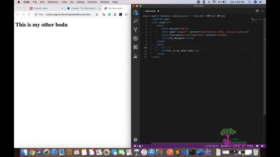280x157 pixels.
Task: Open the notifications bell in status bar
Action: coord(262,146)
